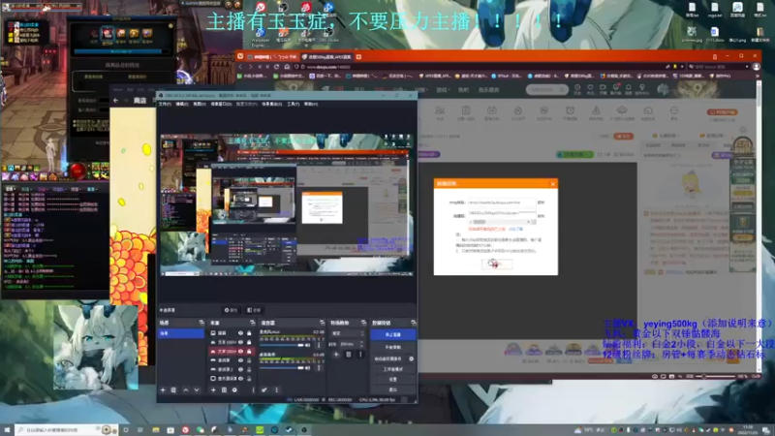Mute the microphone/Aux channel speaker icon

[308, 345]
